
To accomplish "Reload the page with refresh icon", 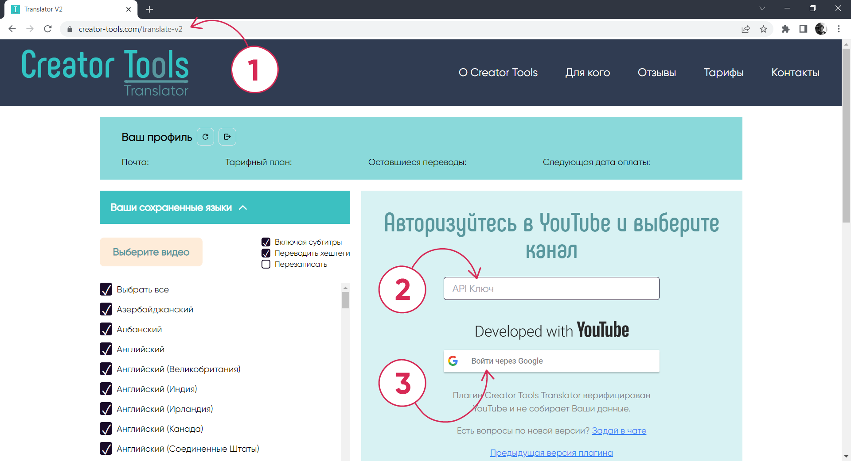I will [x=48, y=29].
